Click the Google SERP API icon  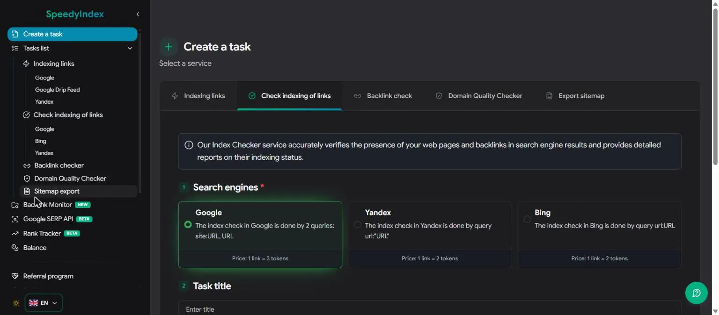15,219
